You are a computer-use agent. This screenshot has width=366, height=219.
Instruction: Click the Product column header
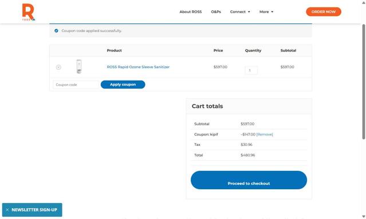coord(114,50)
